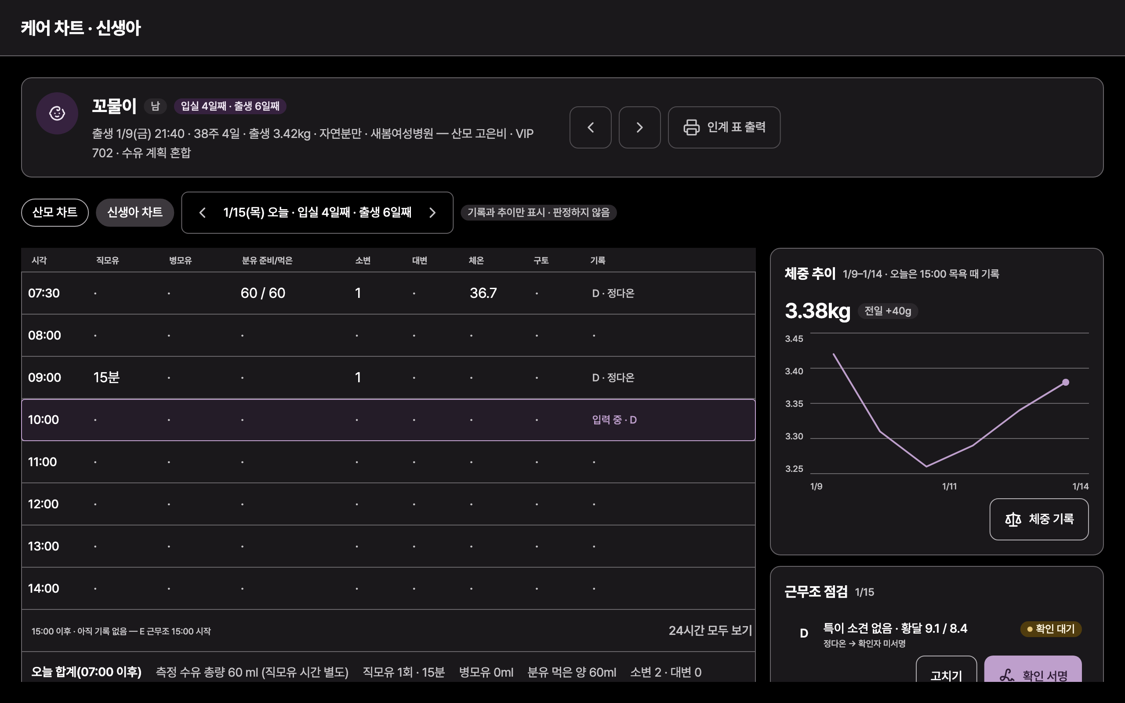
Task: Click the 꼬물이 baby name heading
Action: pos(114,106)
